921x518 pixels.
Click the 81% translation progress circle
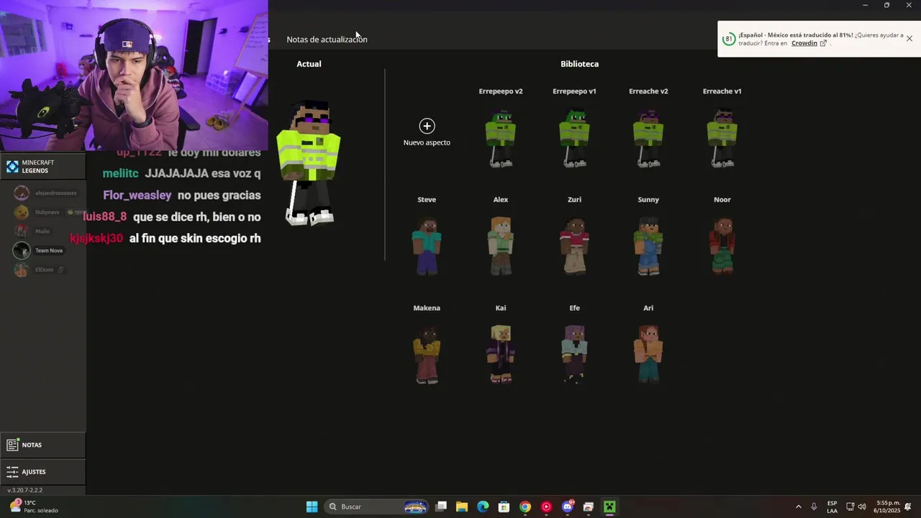(729, 39)
